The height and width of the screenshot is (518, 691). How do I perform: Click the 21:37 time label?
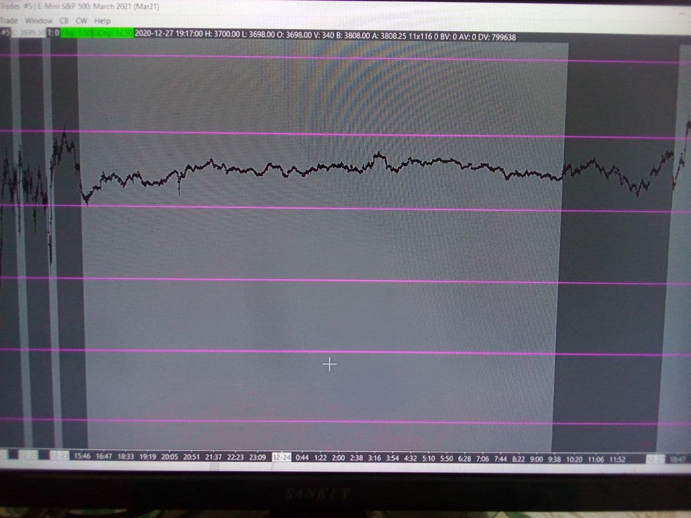click(x=213, y=457)
